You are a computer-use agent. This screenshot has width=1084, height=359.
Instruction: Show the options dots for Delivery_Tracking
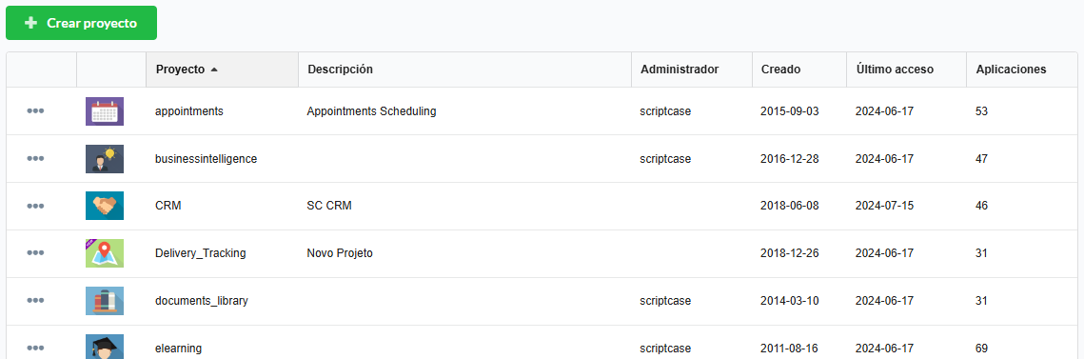[35, 254]
